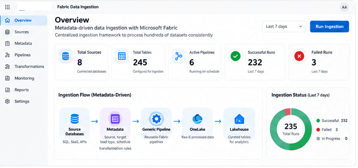
Task: Click the red Failed legend dot
Action: point(318,130)
